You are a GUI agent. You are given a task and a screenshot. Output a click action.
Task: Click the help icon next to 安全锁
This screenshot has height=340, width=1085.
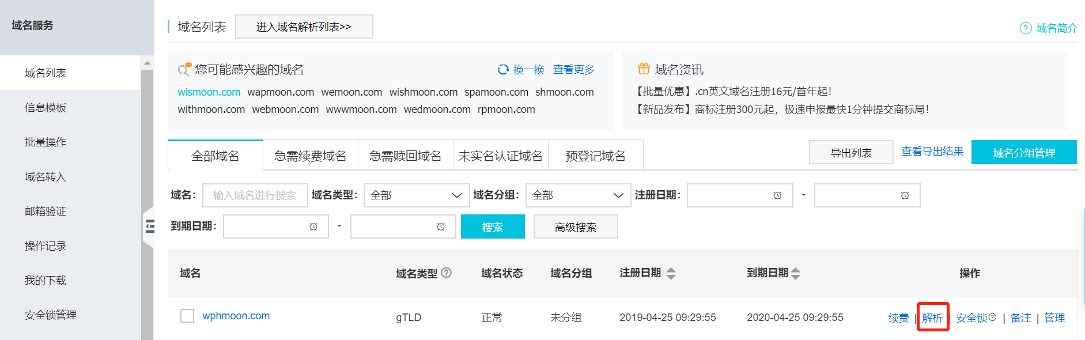click(992, 317)
